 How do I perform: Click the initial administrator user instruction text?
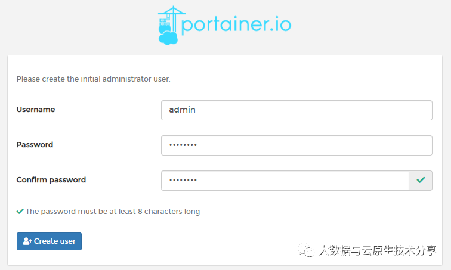93,79
